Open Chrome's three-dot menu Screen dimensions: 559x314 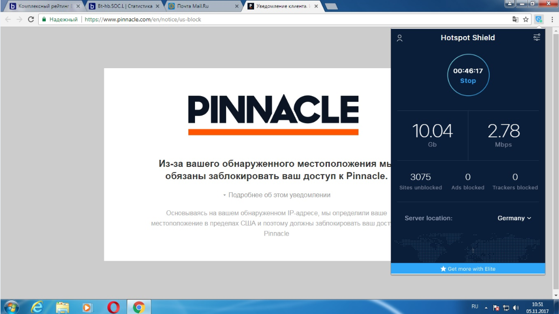tap(552, 20)
